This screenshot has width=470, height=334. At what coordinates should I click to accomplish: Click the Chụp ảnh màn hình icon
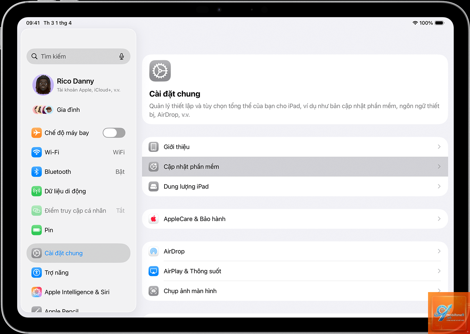(154, 291)
